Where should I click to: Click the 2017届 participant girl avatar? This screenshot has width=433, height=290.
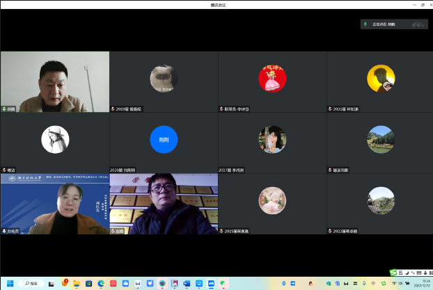[272, 140]
